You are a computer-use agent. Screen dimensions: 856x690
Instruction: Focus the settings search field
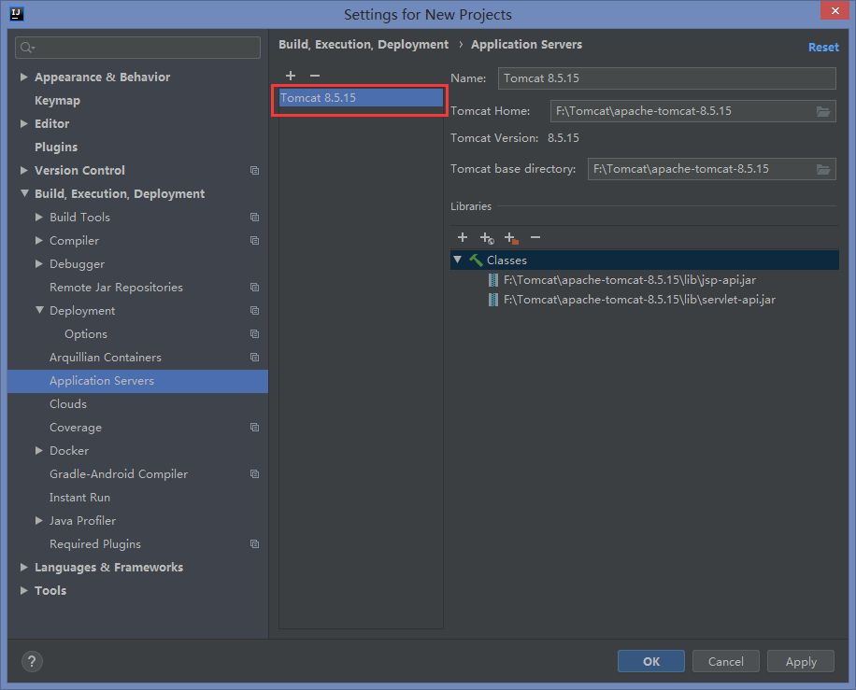point(137,48)
